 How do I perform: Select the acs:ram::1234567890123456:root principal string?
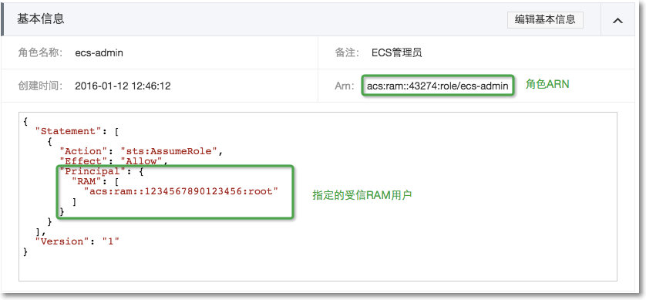(181, 191)
